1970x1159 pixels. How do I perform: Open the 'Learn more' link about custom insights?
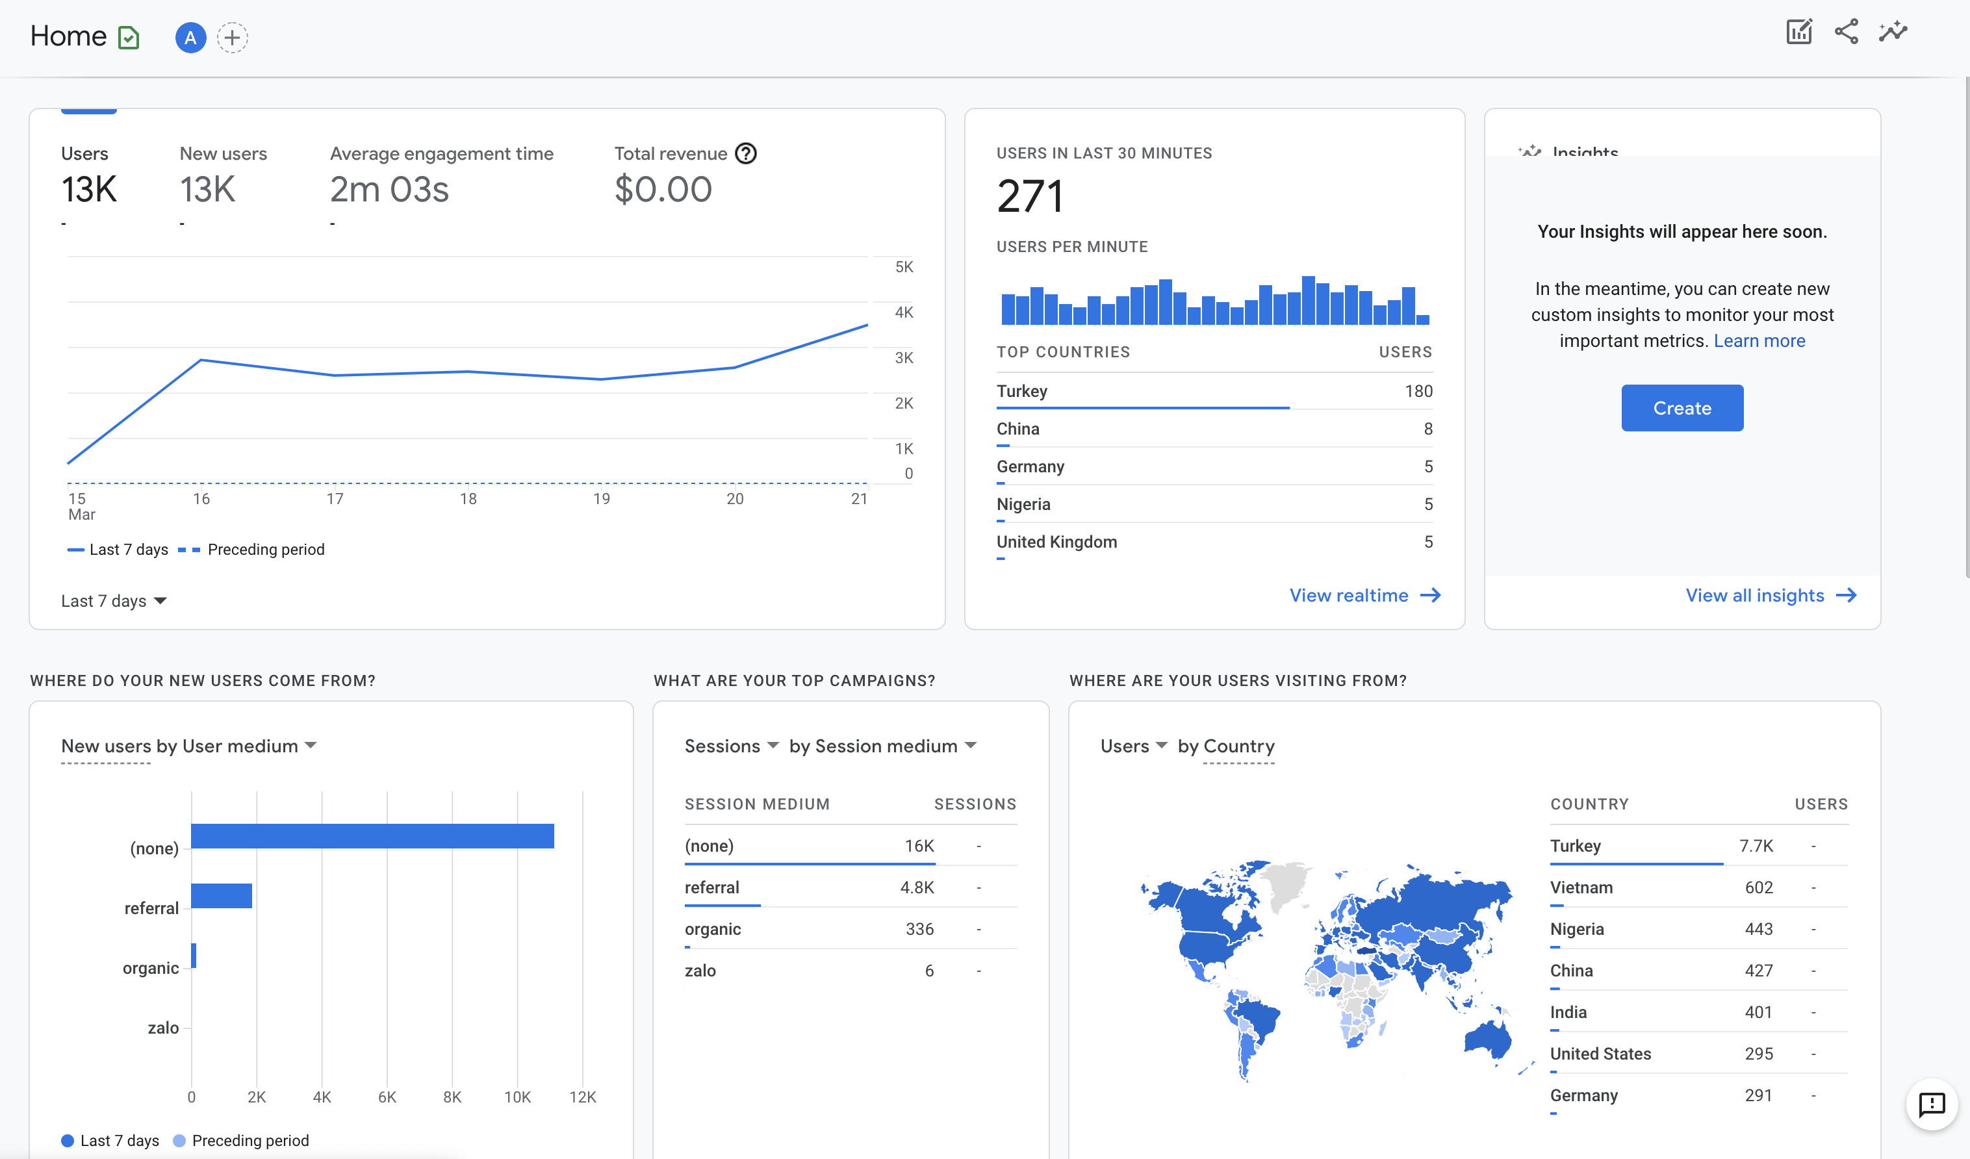1759,340
